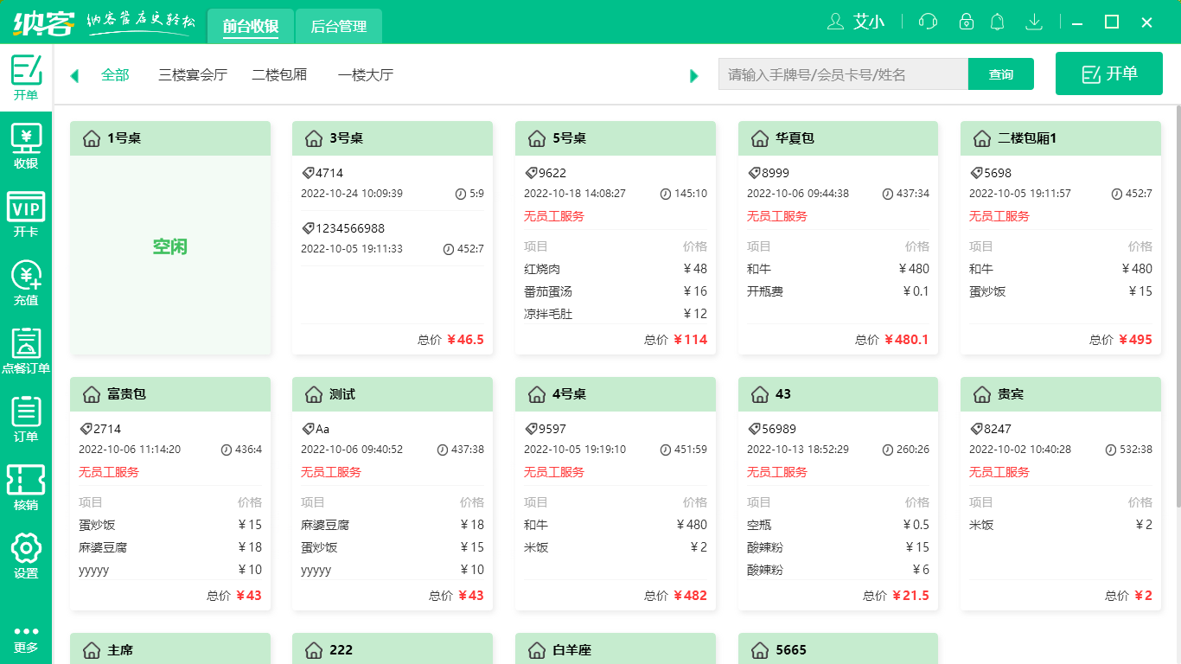Screen dimensions: 1181x664
Task: Lock the screen using the padlock icon
Action: [x=966, y=22]
